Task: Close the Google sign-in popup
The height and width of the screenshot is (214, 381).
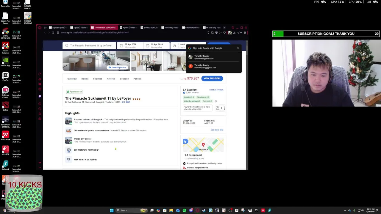Action: point(238,48)
